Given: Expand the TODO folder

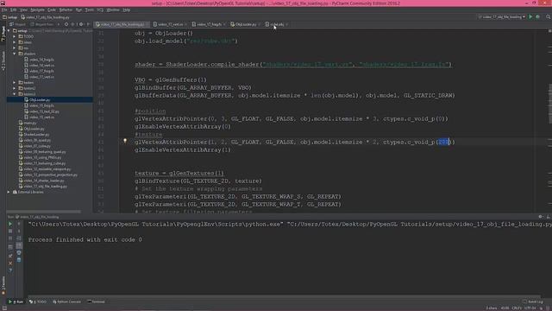Looking at the screenshot, I should (x=15, y=36).
